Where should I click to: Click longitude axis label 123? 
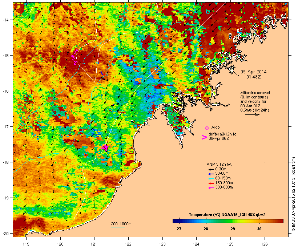[162, 244]
